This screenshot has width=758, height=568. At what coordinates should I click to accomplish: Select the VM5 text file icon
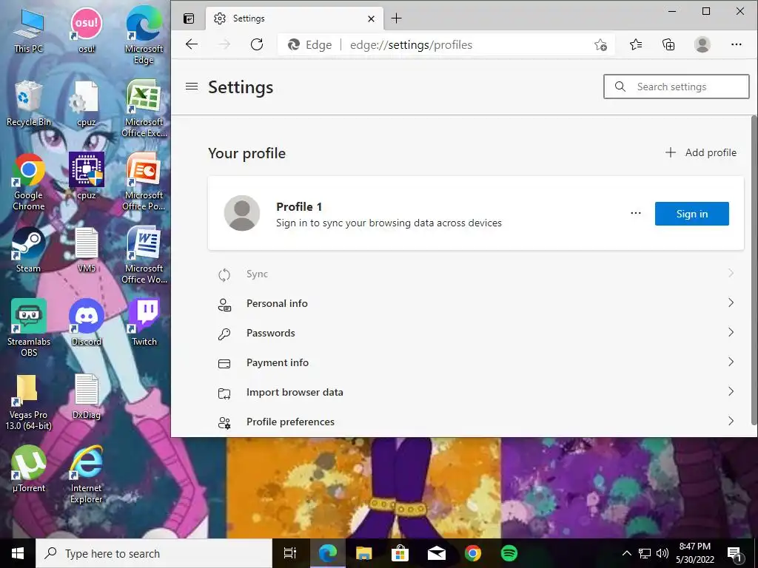tap(87, 250)
